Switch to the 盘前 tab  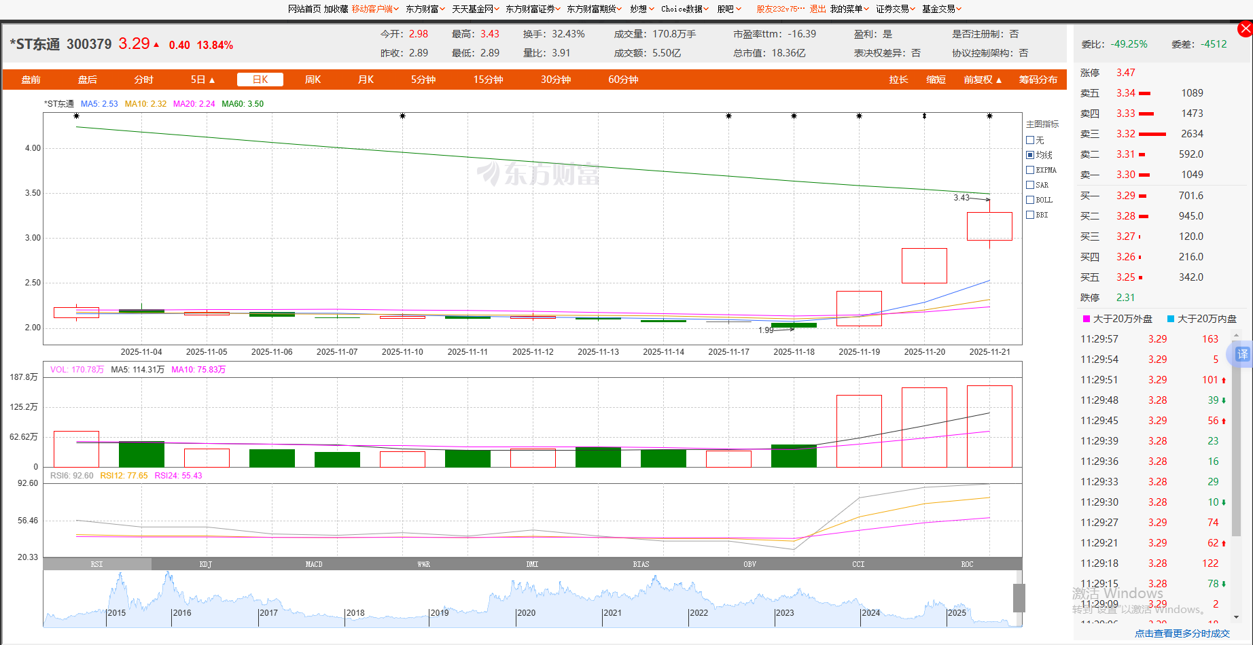(31, 80)
